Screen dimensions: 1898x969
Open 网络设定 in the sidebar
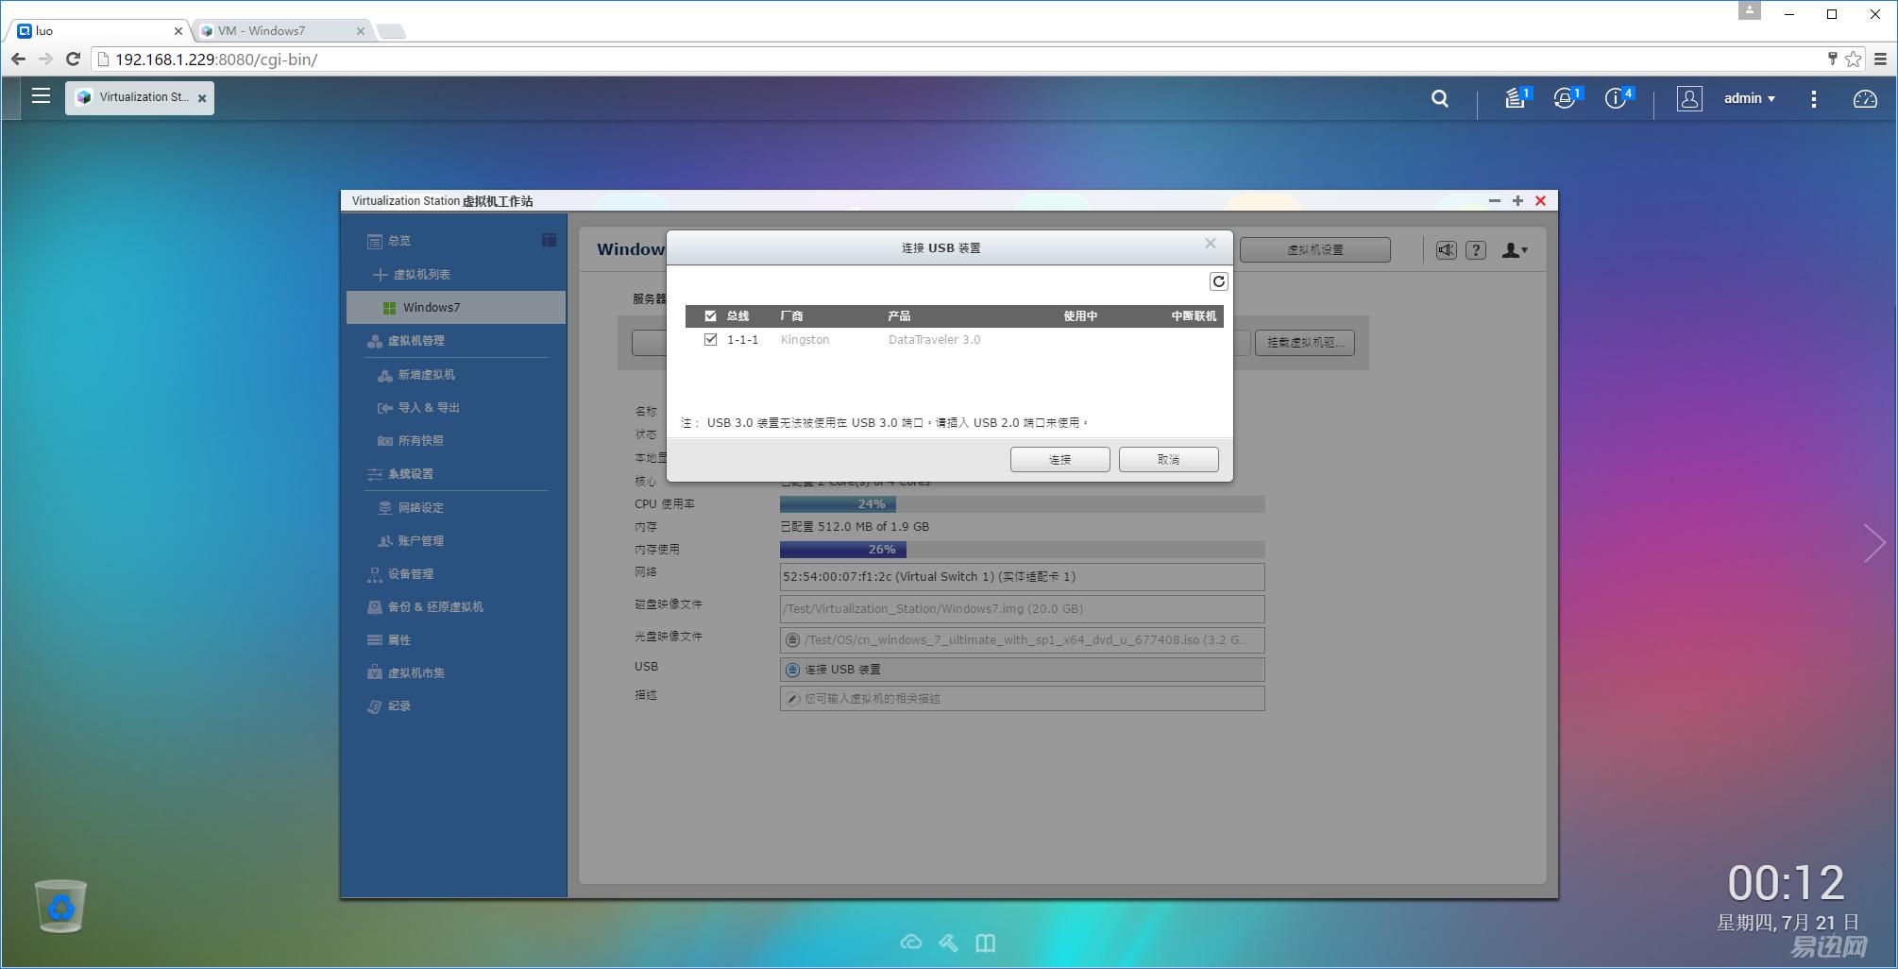click(x=411, y=508)
